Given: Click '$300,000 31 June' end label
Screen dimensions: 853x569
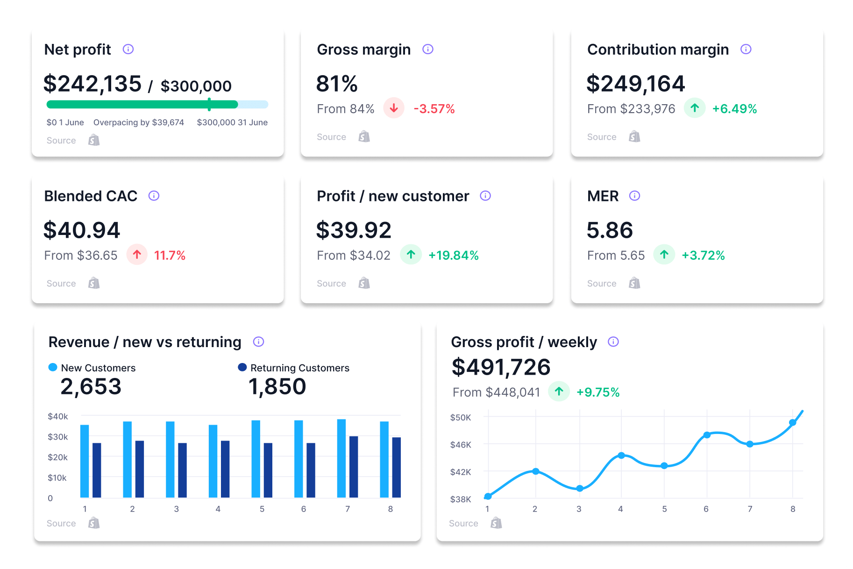Looking at the screenshot, I should click(232, 122).
